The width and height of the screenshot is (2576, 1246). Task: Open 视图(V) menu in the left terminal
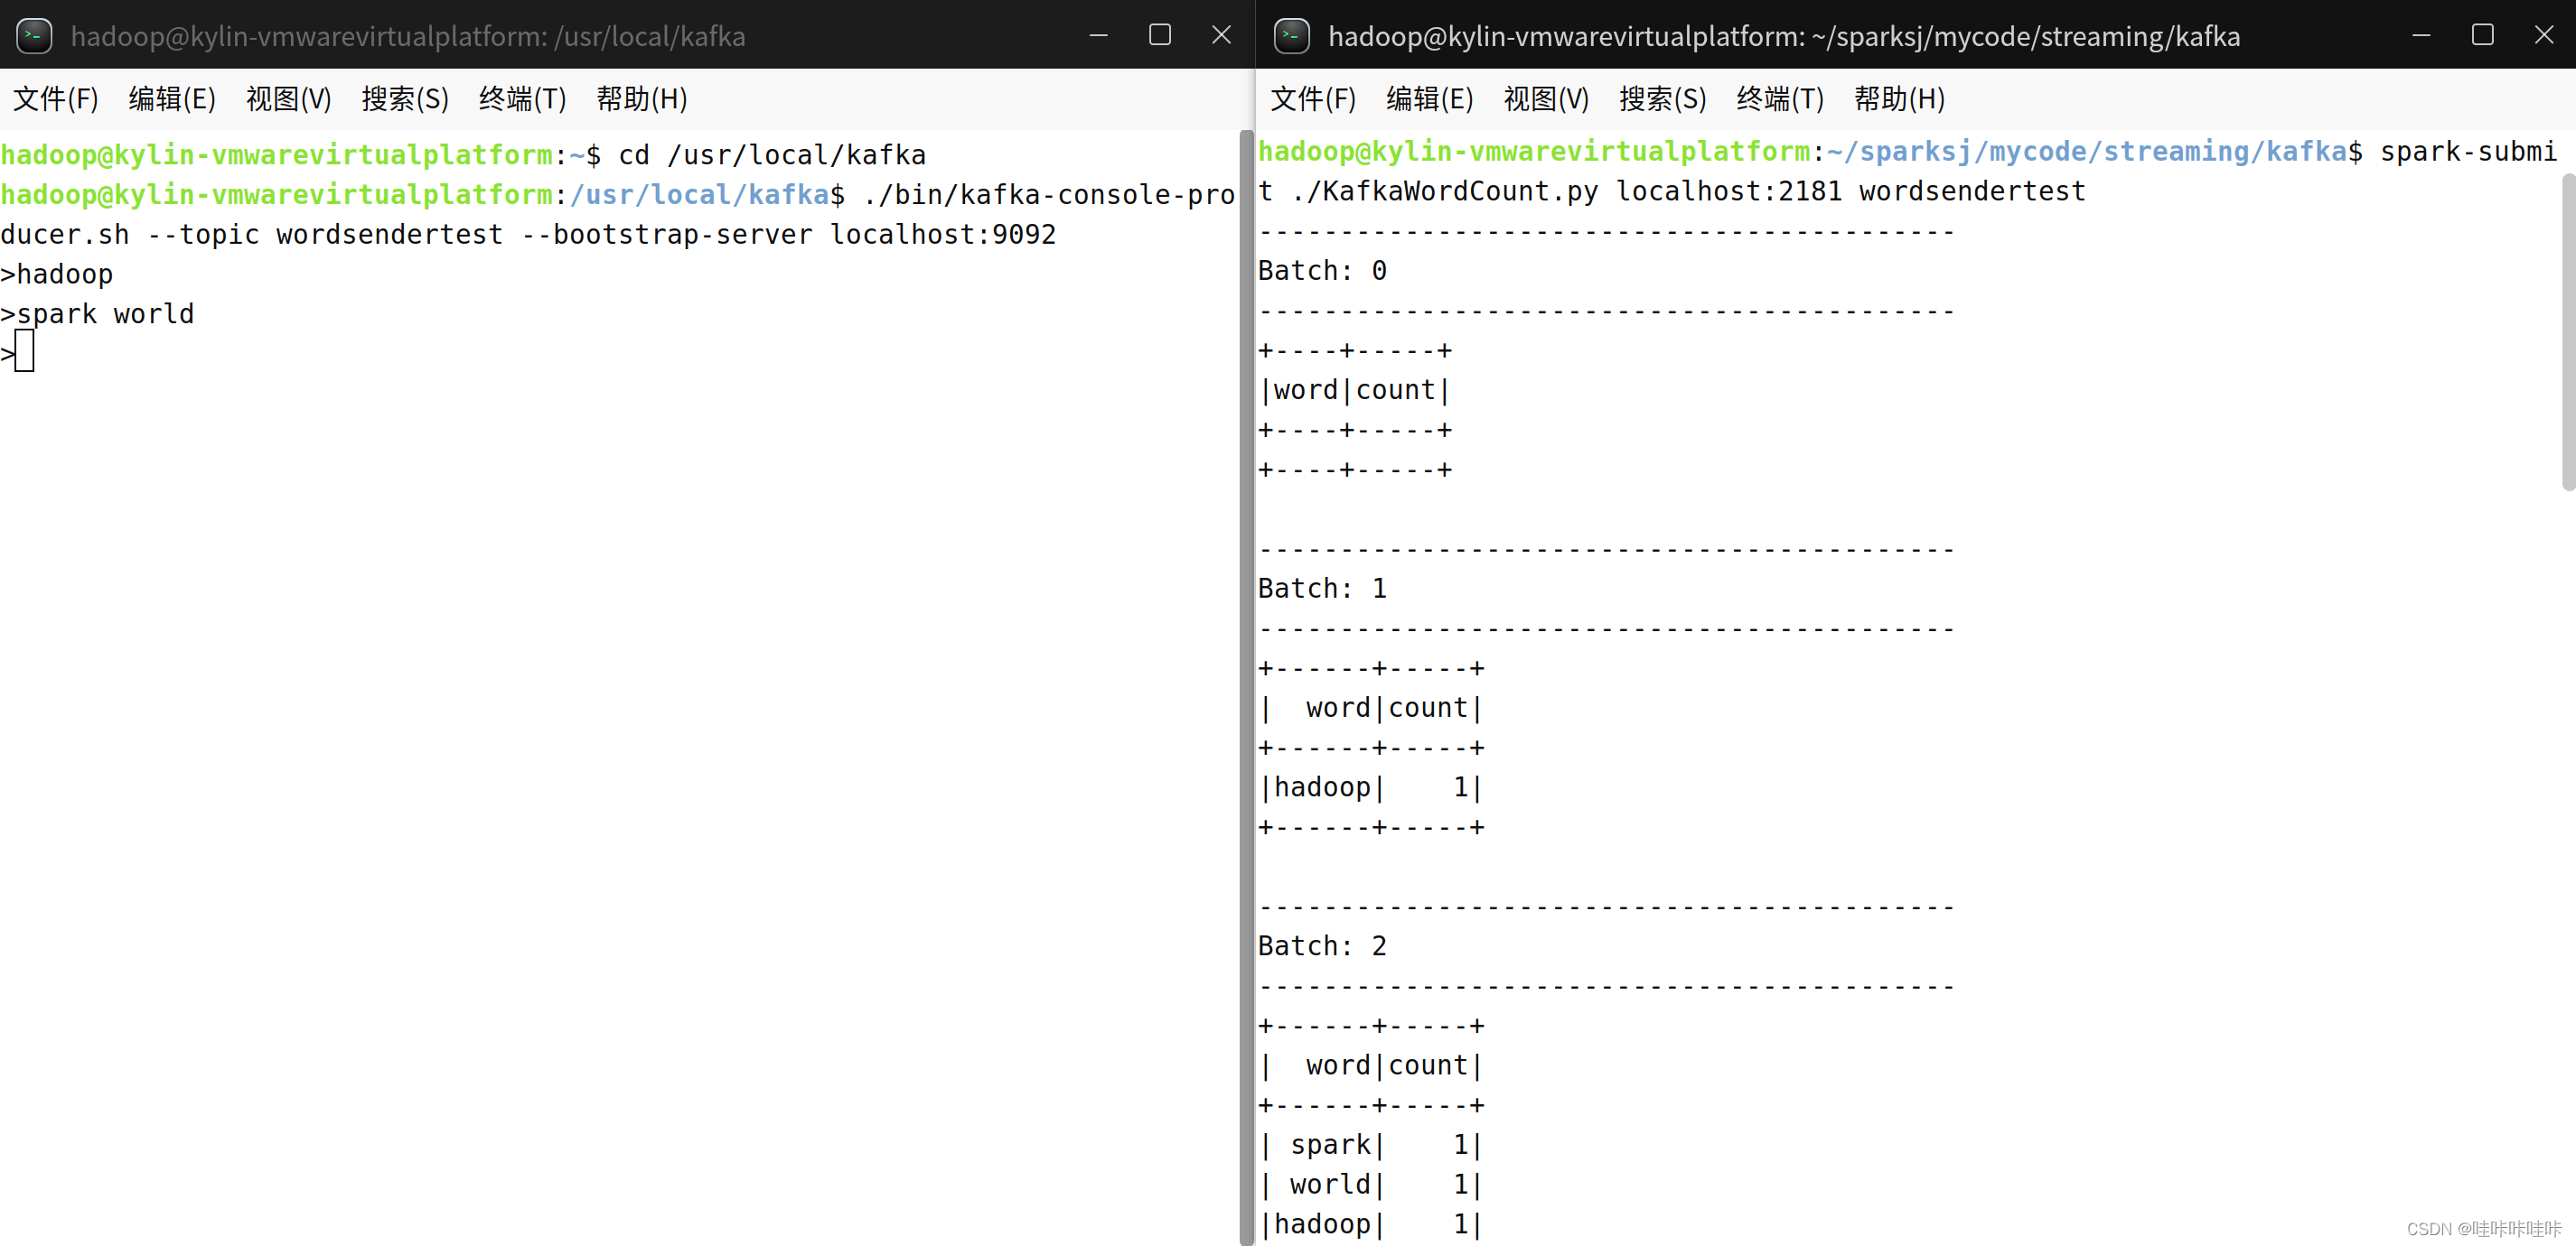coord(288,99)
